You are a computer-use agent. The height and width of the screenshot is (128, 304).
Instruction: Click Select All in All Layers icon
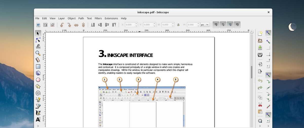point(45,25)
